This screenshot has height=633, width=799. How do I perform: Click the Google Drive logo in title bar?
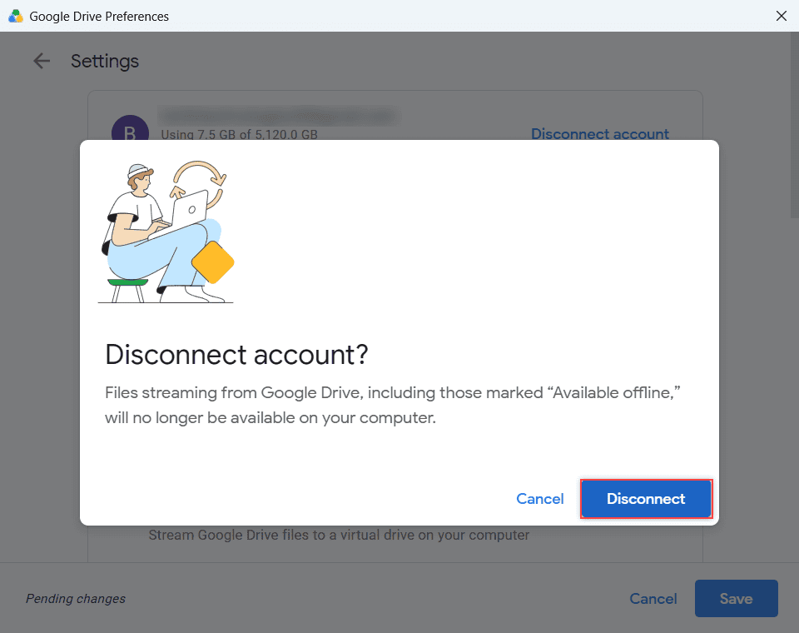pyautogui.click(x=16, y=17)
